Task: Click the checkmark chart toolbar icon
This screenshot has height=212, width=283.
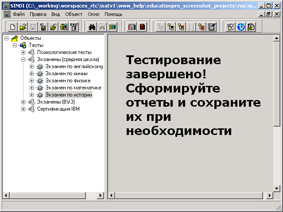Action: (231, 27)
